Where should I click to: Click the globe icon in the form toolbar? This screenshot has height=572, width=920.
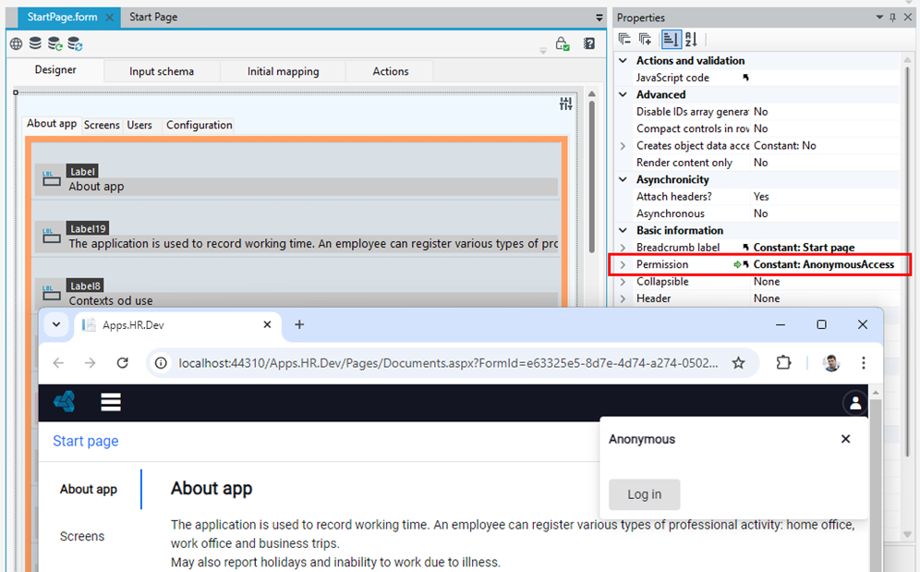point(17,43)
